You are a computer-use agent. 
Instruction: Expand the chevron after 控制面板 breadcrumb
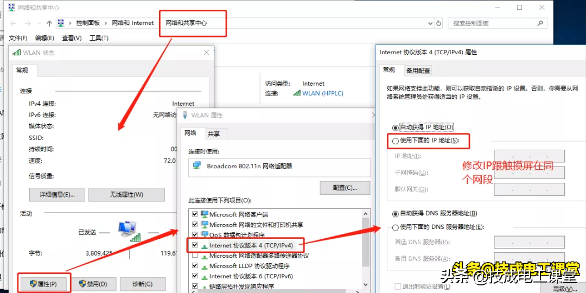(x=106, y=23)
